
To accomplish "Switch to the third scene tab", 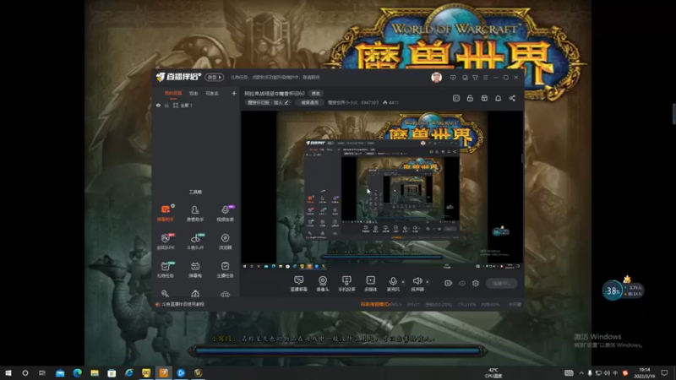I will [x=212, y=93].
